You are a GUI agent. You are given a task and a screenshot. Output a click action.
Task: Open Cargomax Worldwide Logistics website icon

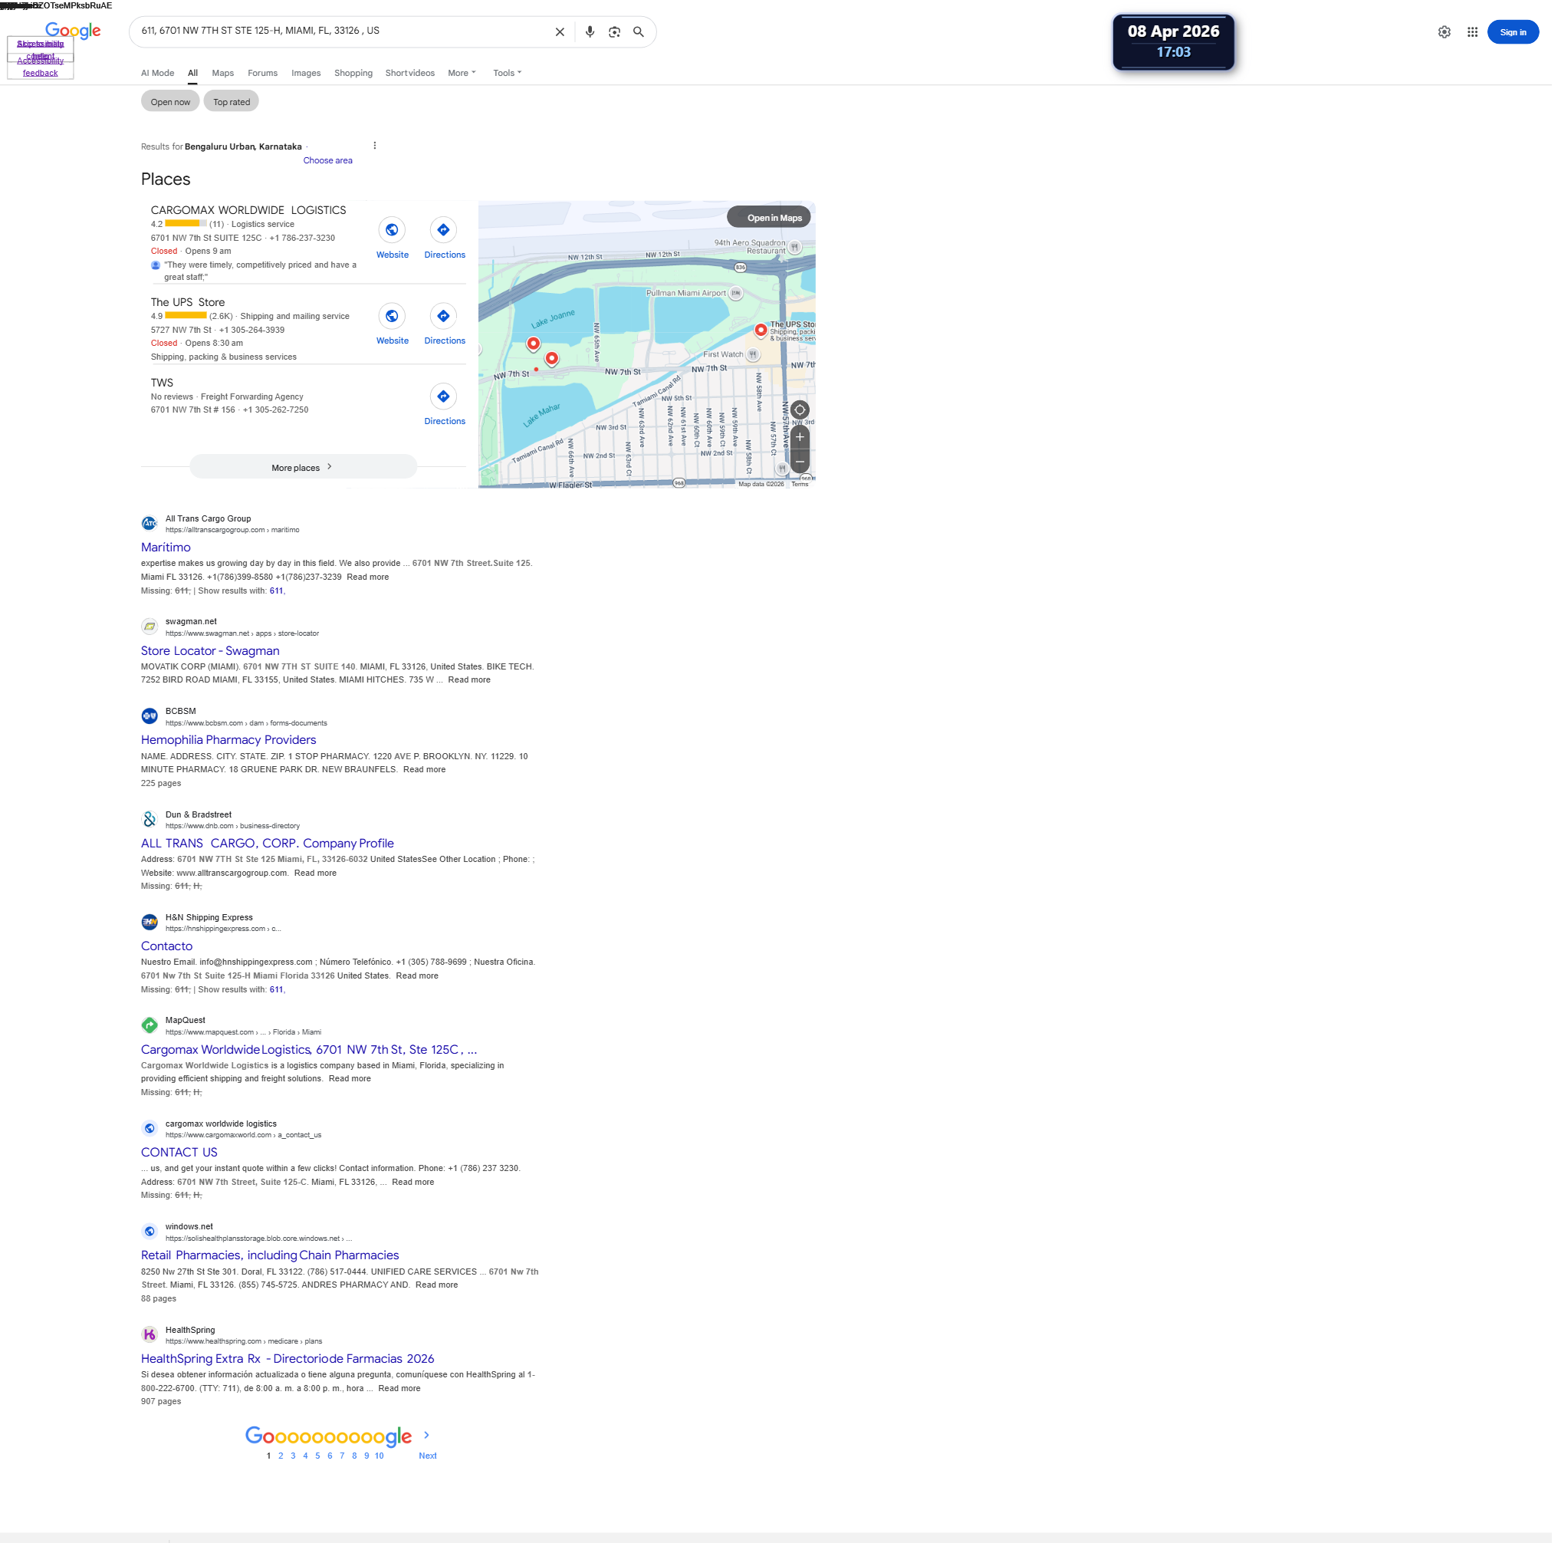point(392,230)
